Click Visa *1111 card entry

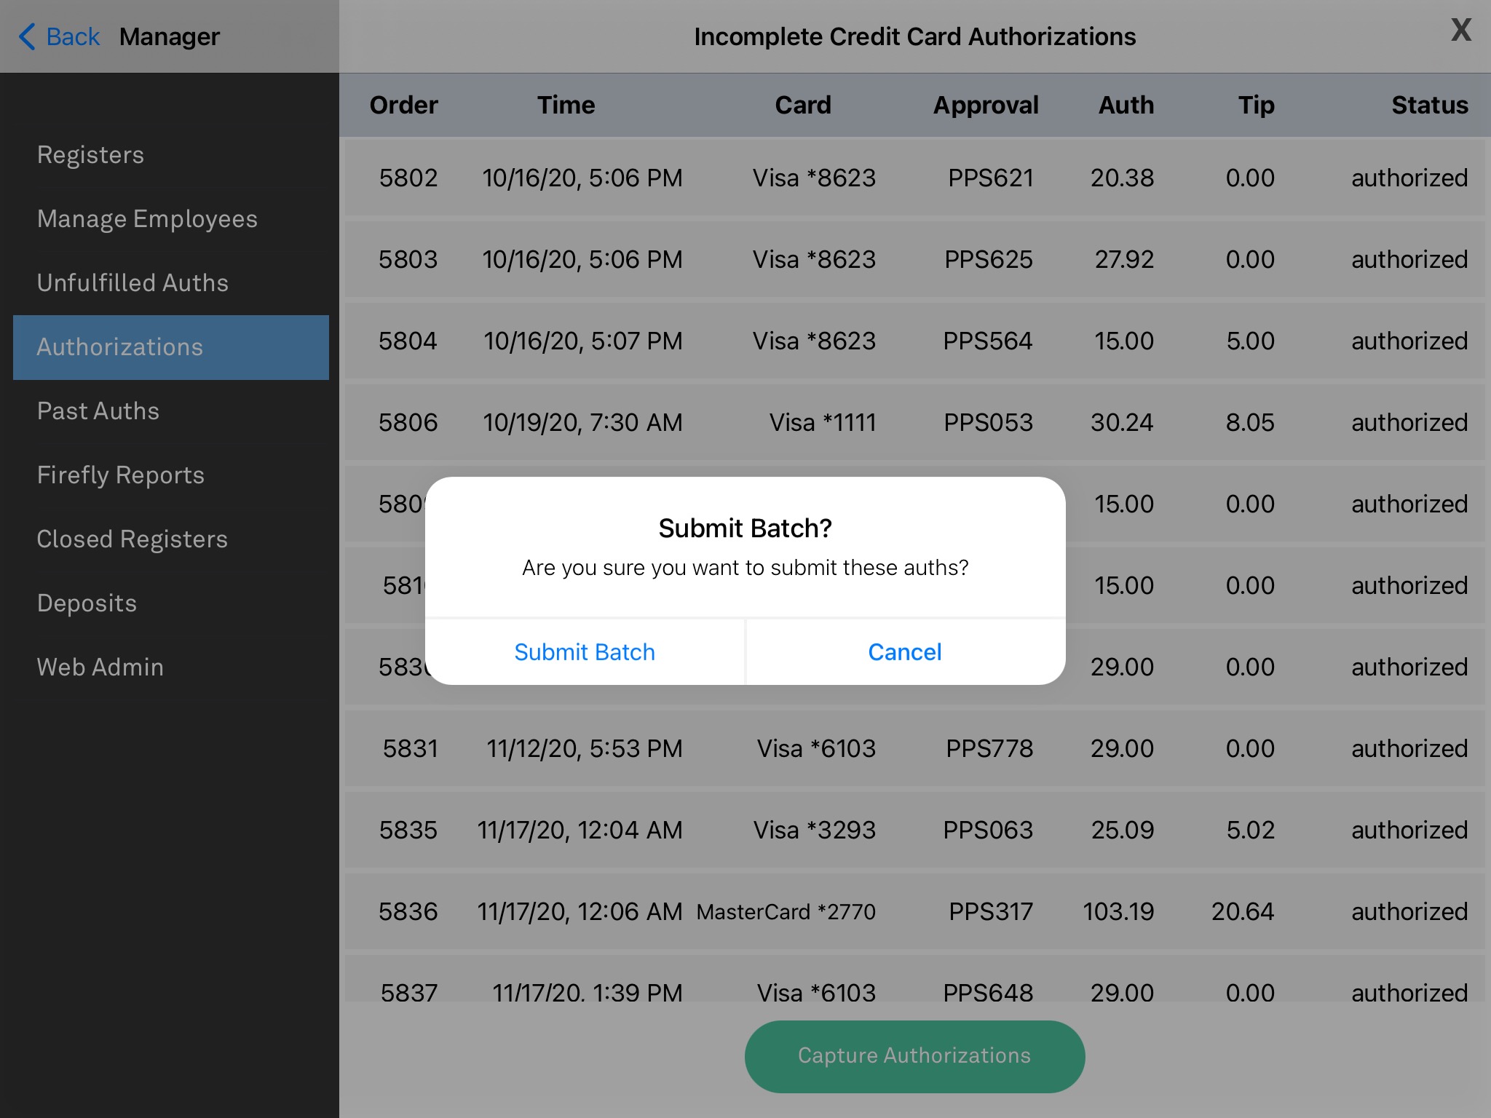click(x=823, y=422)
